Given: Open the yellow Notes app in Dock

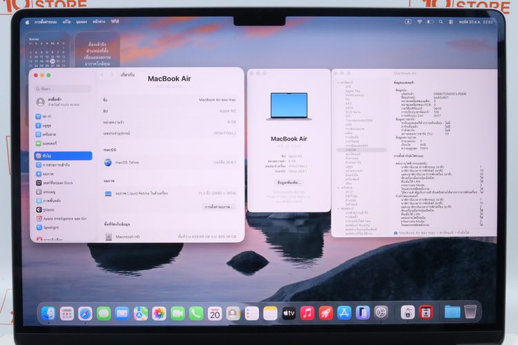Looking at the screenshot, I should click(x=270, y=313).
